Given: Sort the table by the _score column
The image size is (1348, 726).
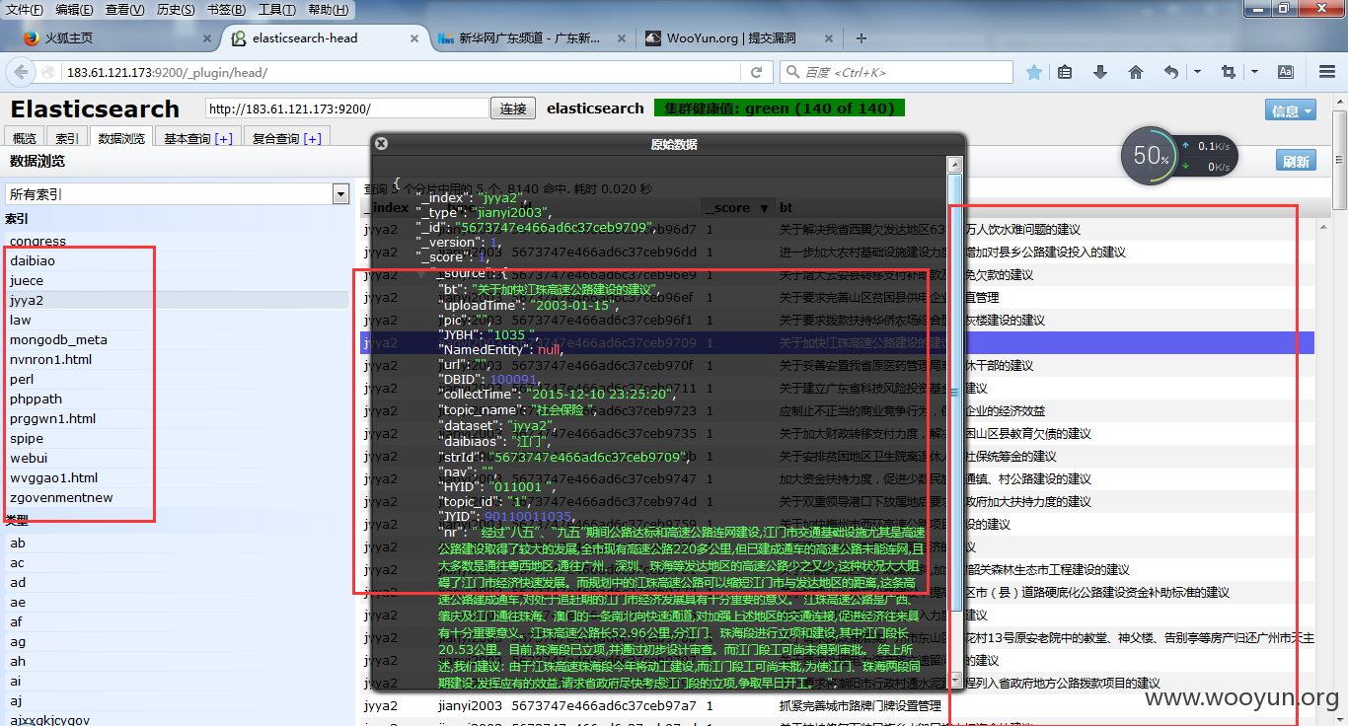Looking at the screenshot, I should coord(736,207).
